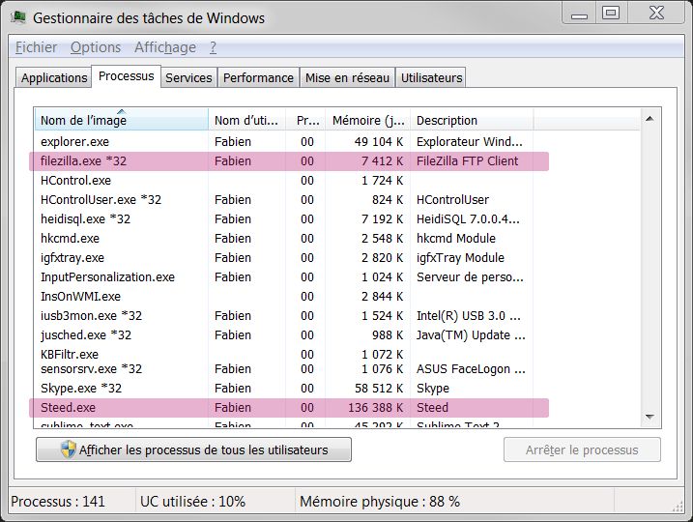Switch to the Applications tab
693x522 pixels.
click(x=54, y=77)
